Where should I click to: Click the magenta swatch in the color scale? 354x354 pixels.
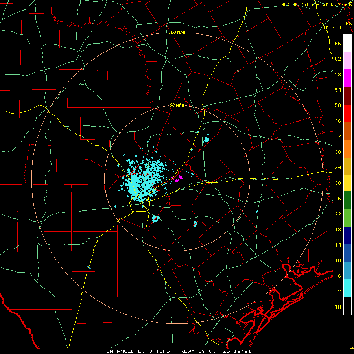347,78
